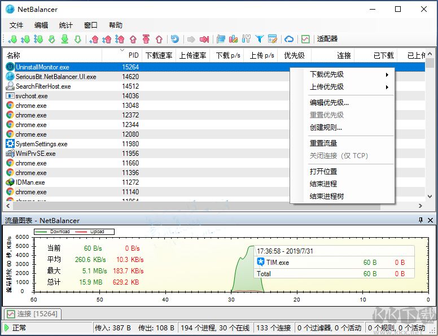Choose 创建规则... in the context menu

(326, 128)
